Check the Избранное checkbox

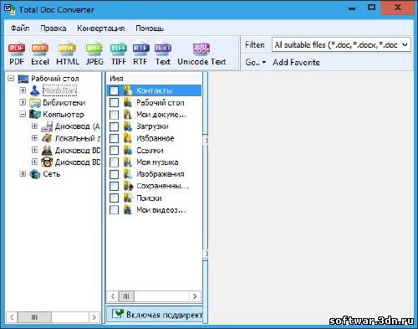click(114, 138)
